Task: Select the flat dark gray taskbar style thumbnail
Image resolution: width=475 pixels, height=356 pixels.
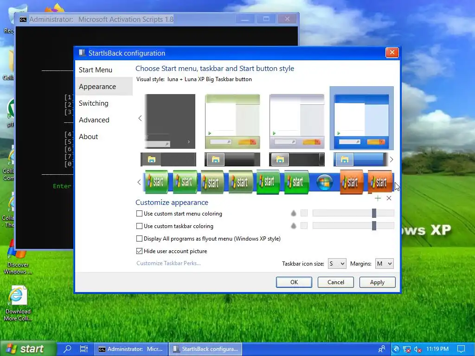Action: pos(168,159)
